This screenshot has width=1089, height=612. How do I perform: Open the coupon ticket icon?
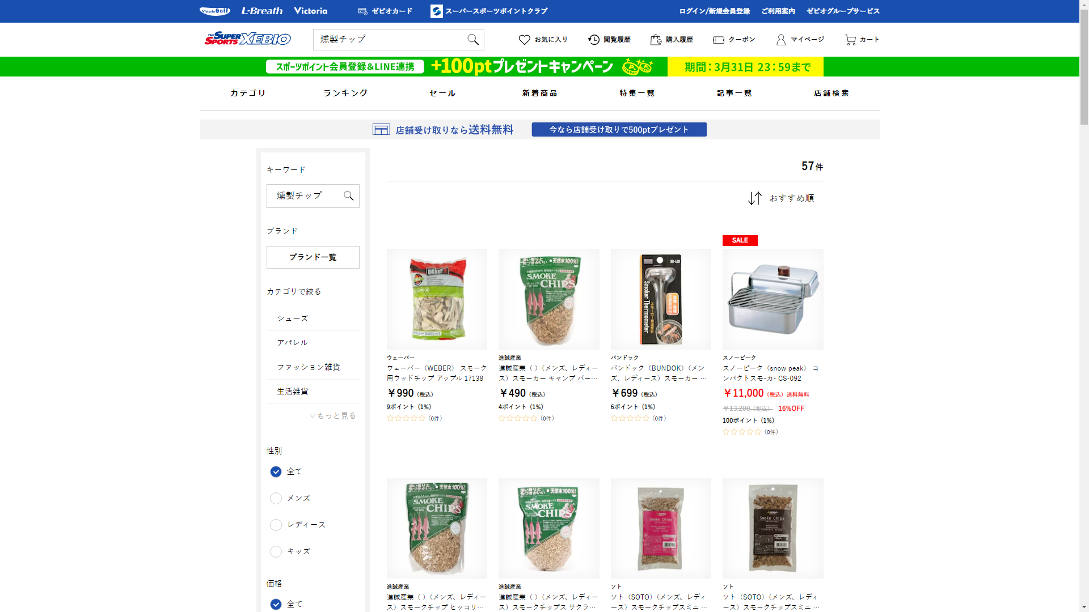click(719, 40)
